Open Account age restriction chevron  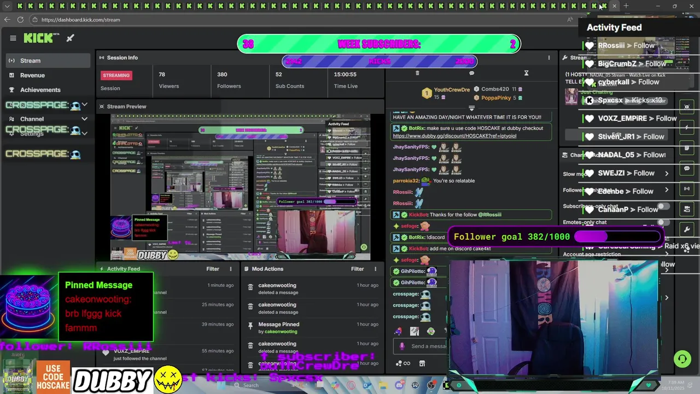(667, 254)
